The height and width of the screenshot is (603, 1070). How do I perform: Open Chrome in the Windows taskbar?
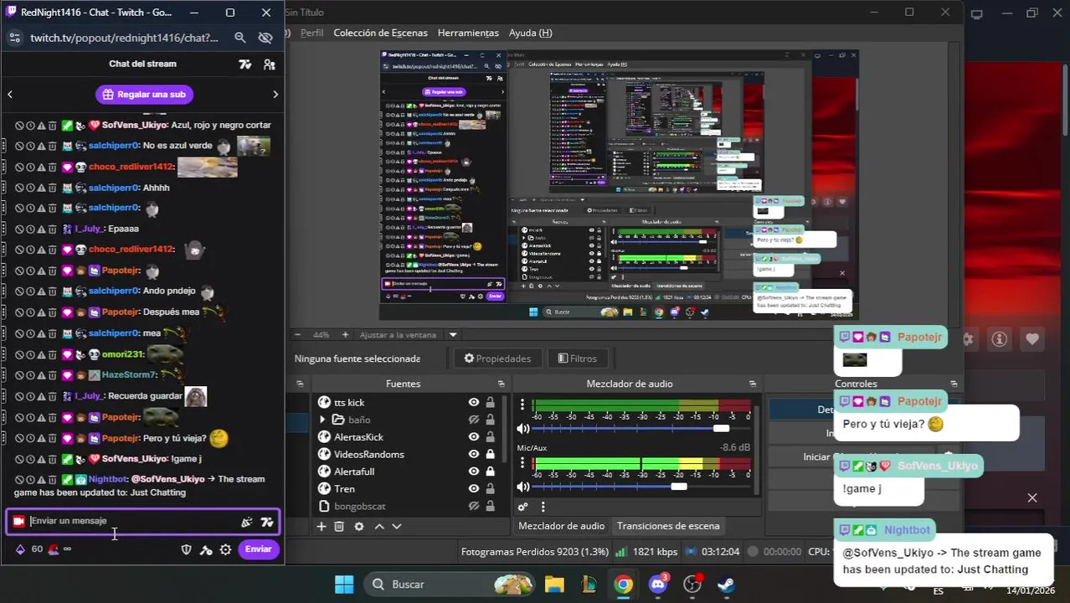click(x=623, y=584)
